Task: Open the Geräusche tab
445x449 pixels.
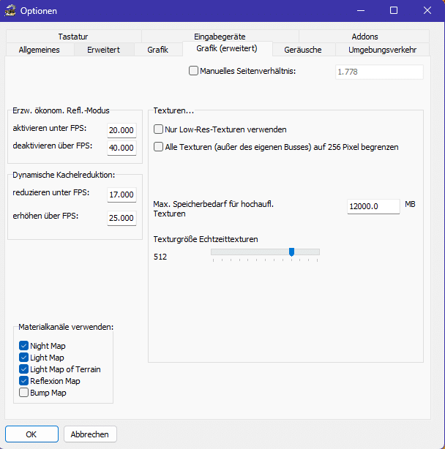Action: click(302, 50)
